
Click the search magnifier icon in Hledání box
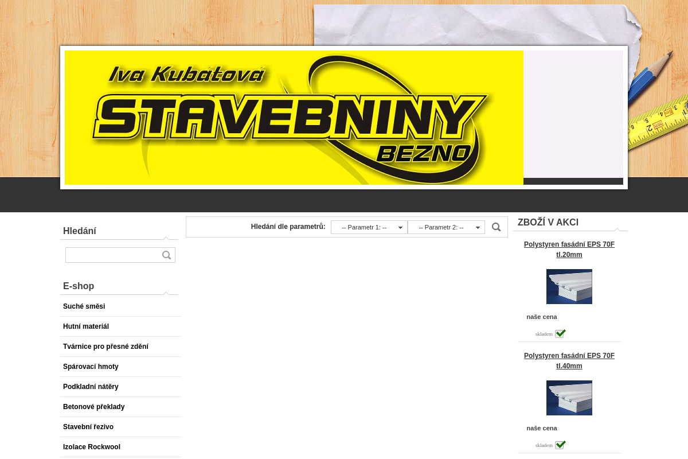click(167, 255)
